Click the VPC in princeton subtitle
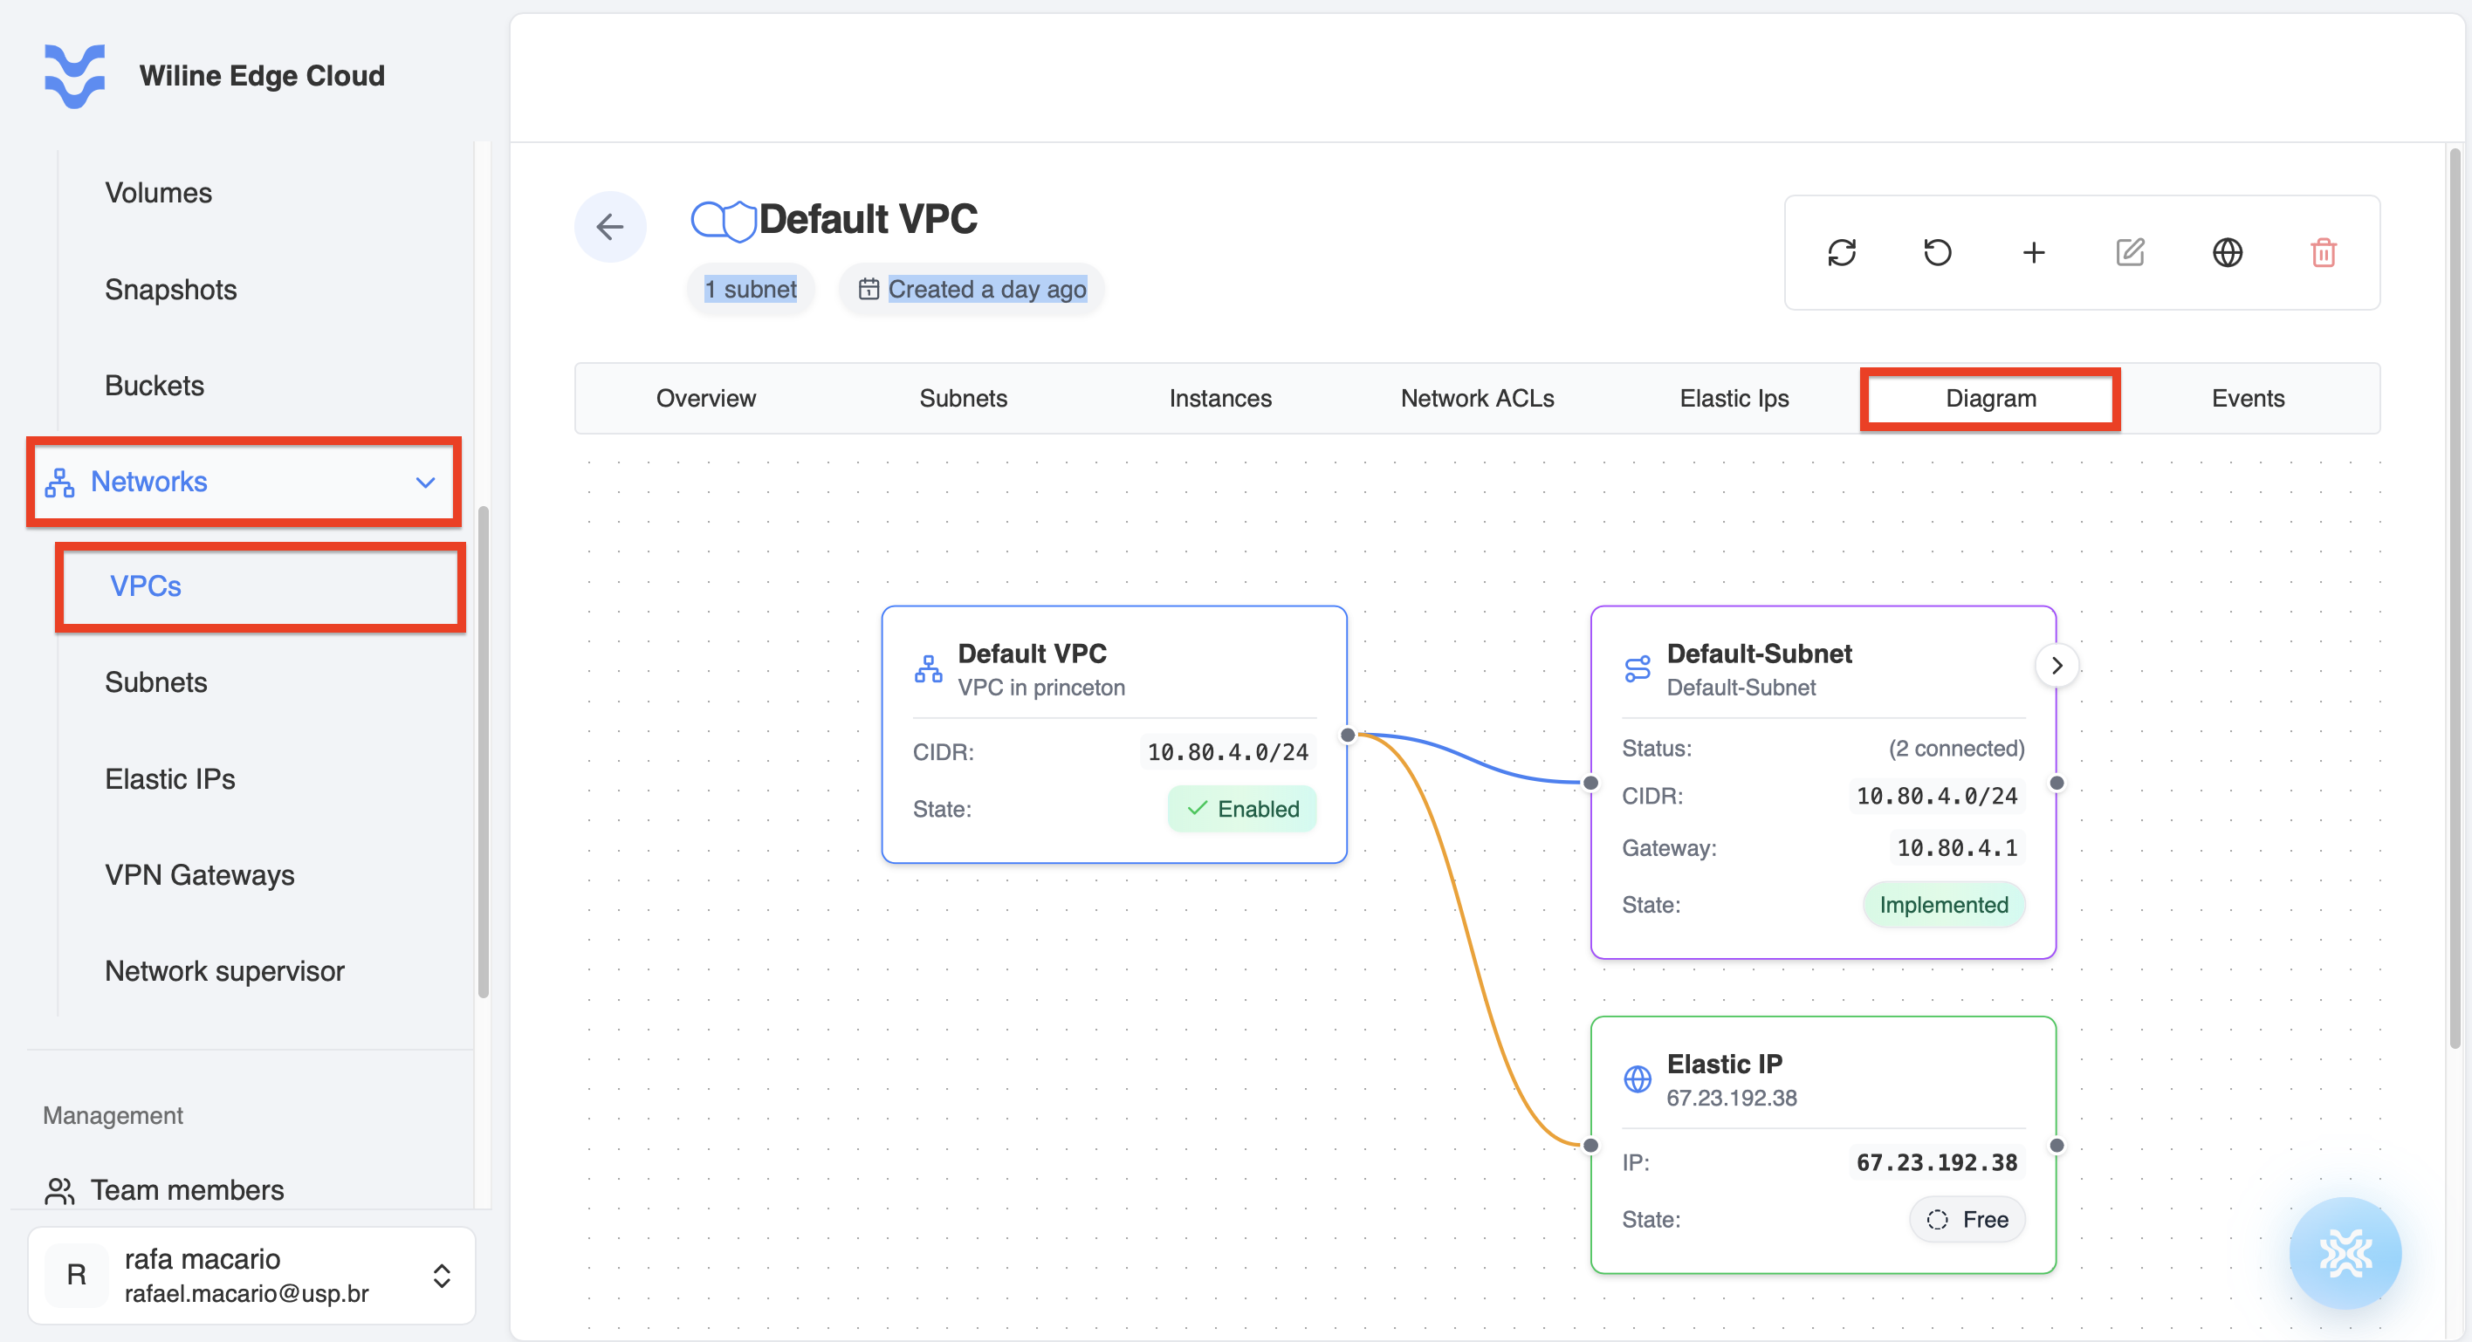2472x1342 pixels. point(1041,688)
